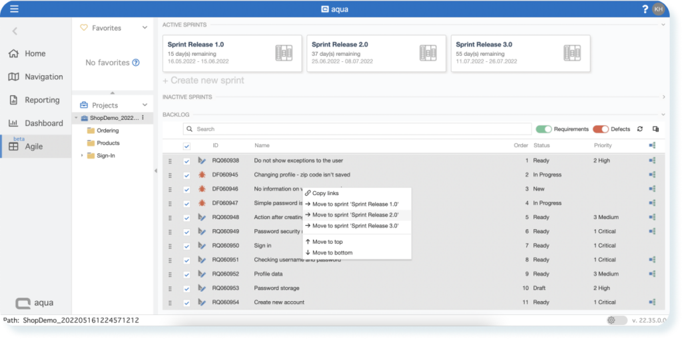
Task: Collapse the project panel splitter arrow
Action: (x=155, y=171)
